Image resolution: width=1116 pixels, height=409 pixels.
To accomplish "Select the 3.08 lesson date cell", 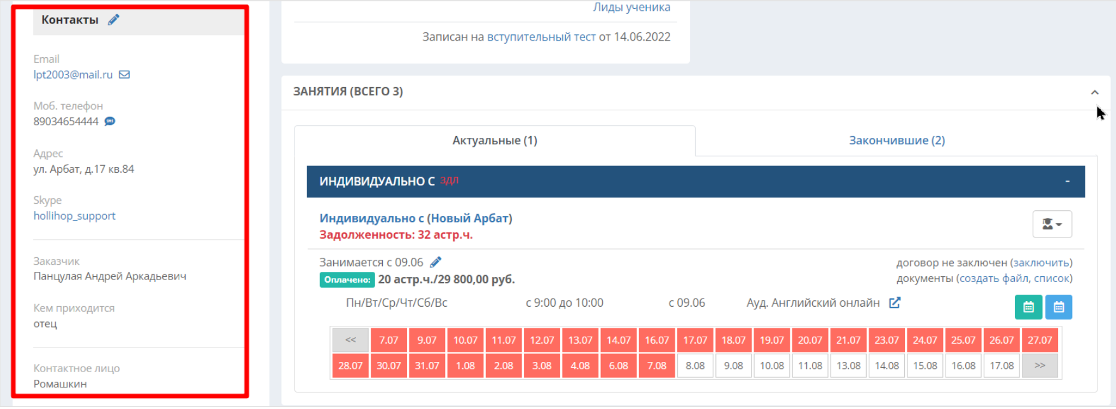I will [x=542, y=366].
